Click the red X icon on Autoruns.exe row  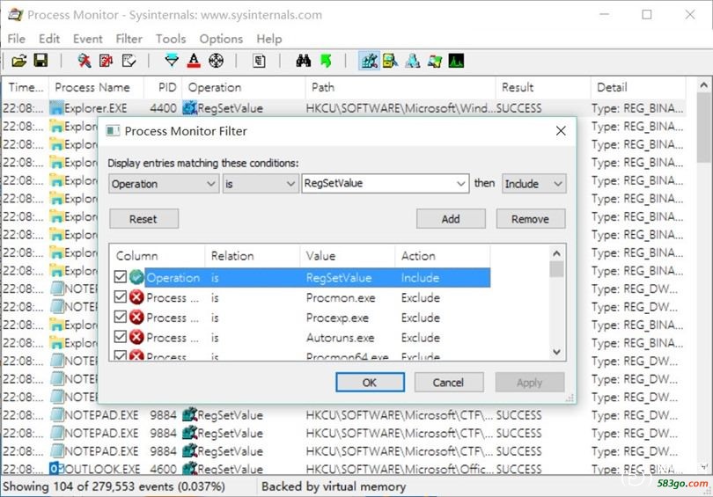[136, 337]
